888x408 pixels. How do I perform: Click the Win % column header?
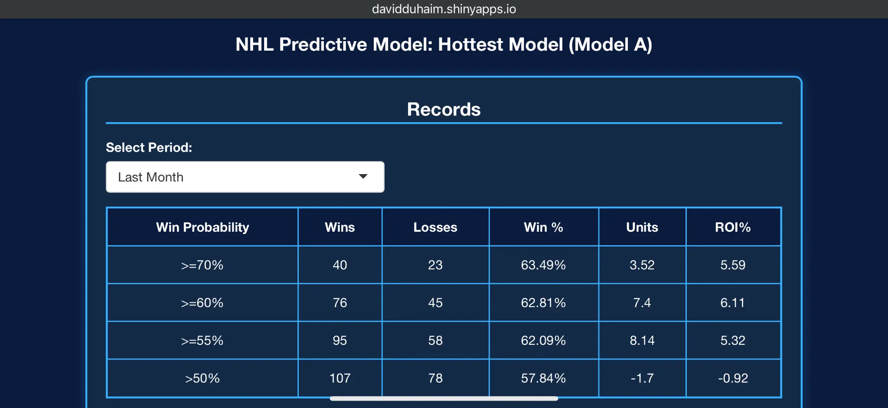coord(543,227)
